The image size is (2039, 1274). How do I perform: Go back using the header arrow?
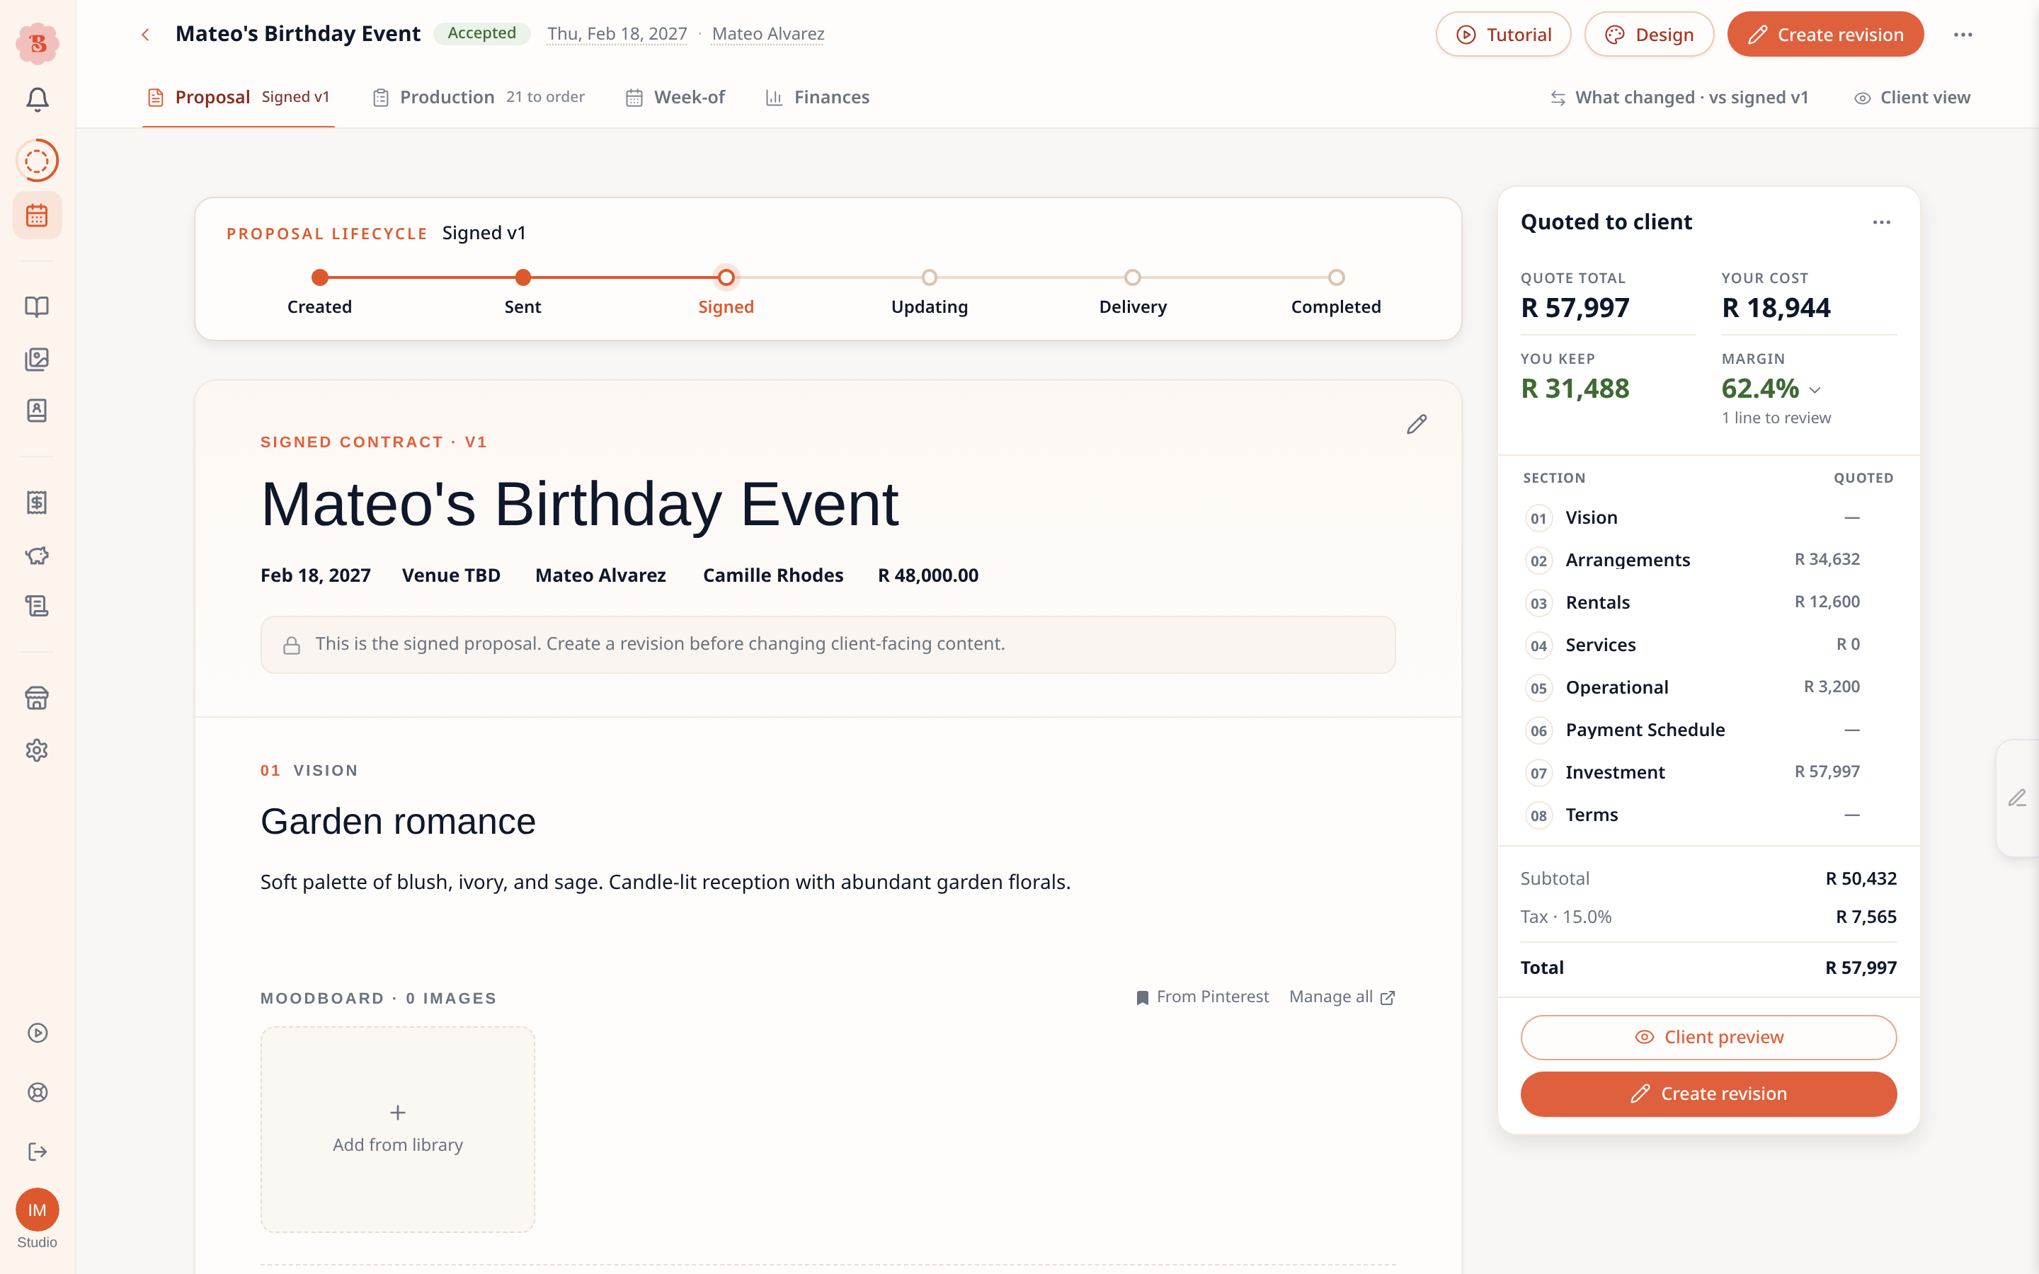click(145, 35)
